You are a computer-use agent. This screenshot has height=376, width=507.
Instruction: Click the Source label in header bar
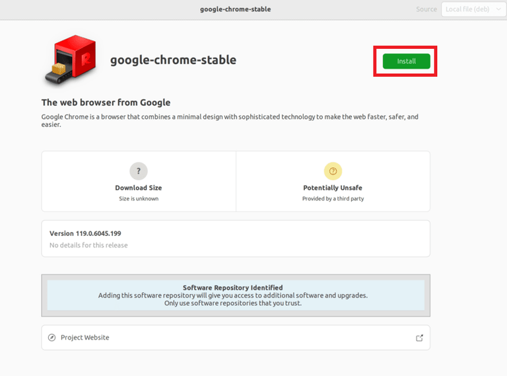coord(426,9)
